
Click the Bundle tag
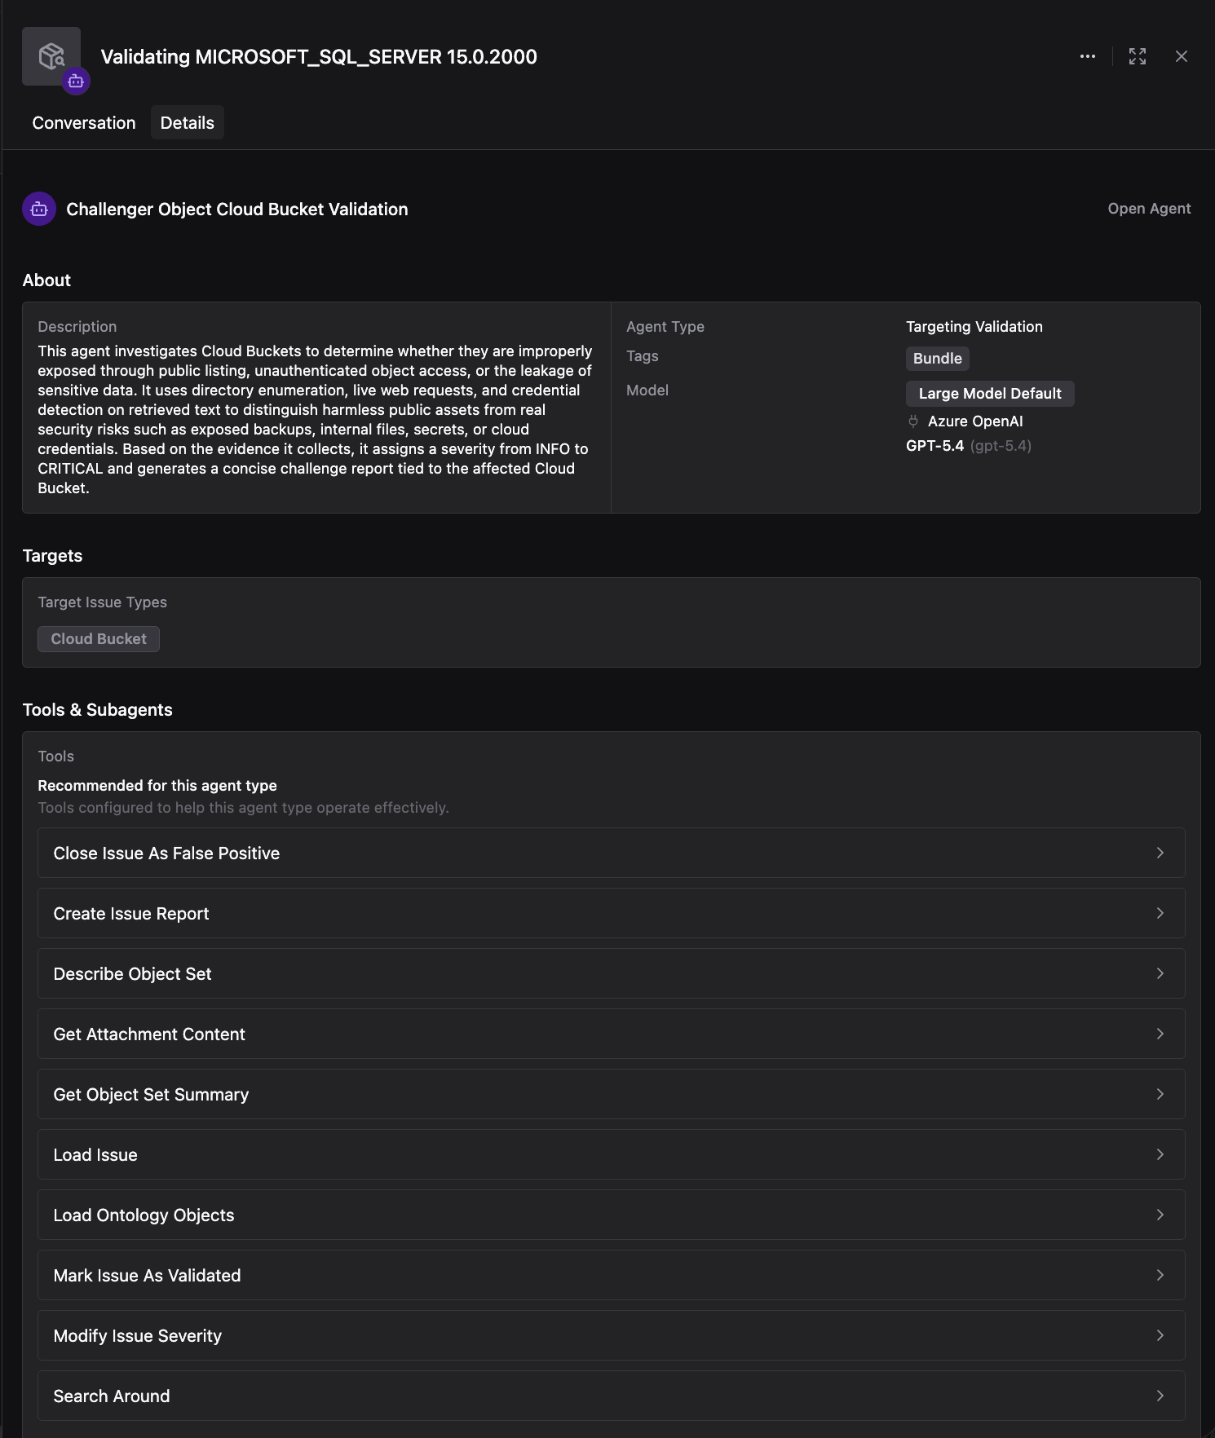point(938,359)
